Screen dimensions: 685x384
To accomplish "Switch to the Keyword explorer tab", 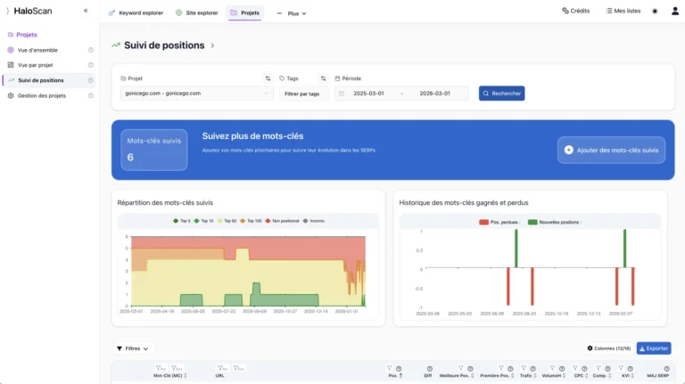I will pyautogui.click(x=136, y=13).
